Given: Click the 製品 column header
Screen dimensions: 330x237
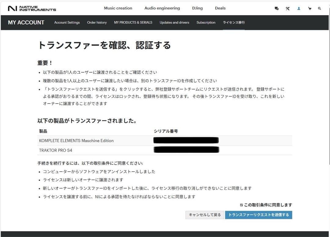Looking at the screenshot, I should (43, 131).
